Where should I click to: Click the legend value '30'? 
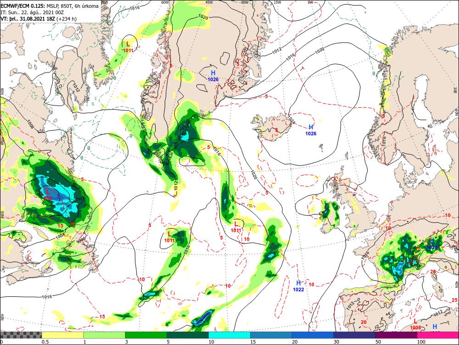[336, 342]
